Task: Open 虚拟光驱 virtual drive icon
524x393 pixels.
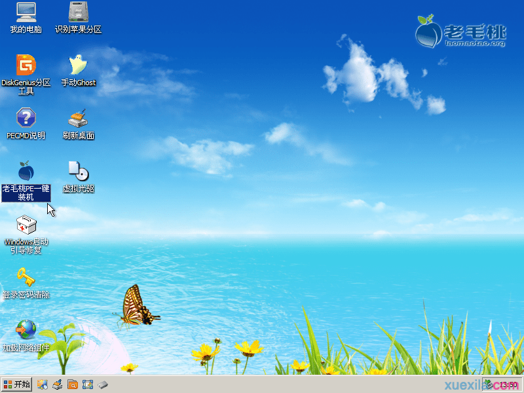Action: pos(79,172)
